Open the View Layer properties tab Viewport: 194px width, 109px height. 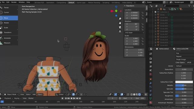[151, 67]
